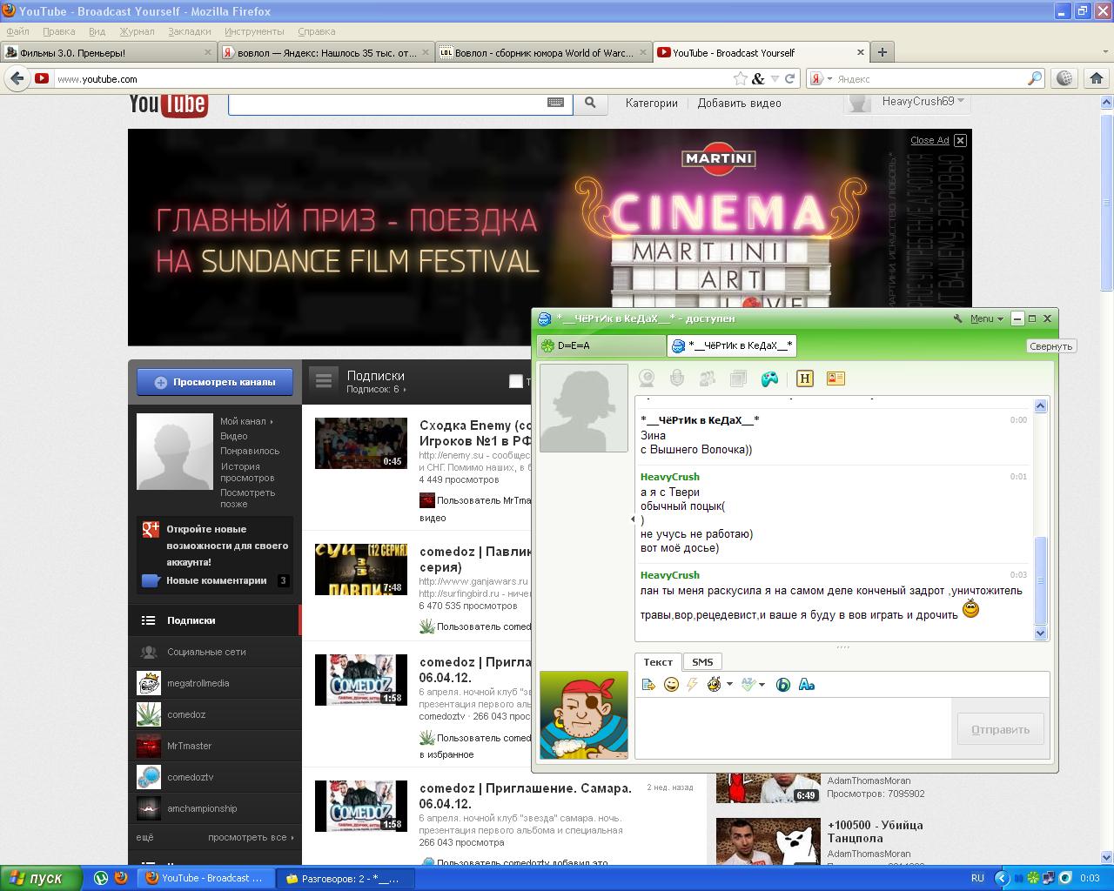Click the пуск Start button

tap(40, 878)
